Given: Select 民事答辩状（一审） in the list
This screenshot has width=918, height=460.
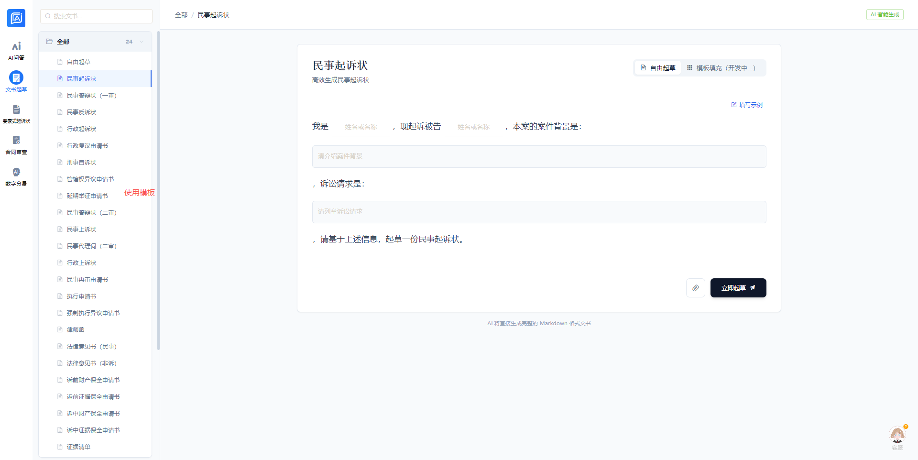Looking at the screenshot, I should [x=91, y=96].
